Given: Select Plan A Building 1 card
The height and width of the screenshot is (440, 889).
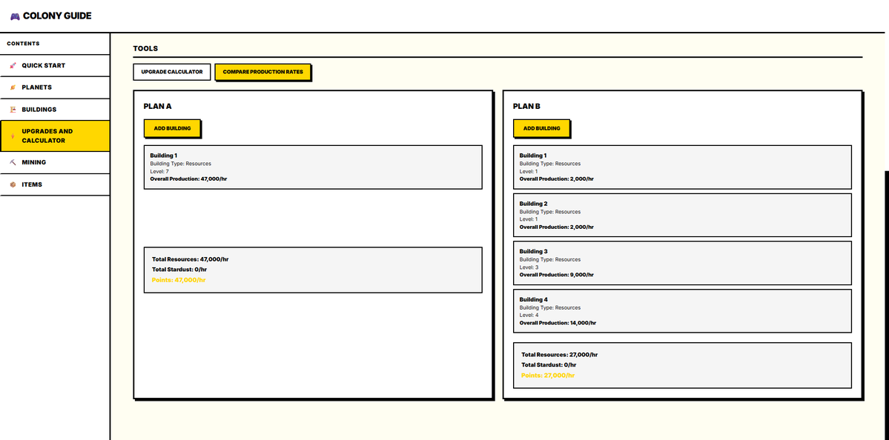Looking at the screenshot, I should click(313, 167).
